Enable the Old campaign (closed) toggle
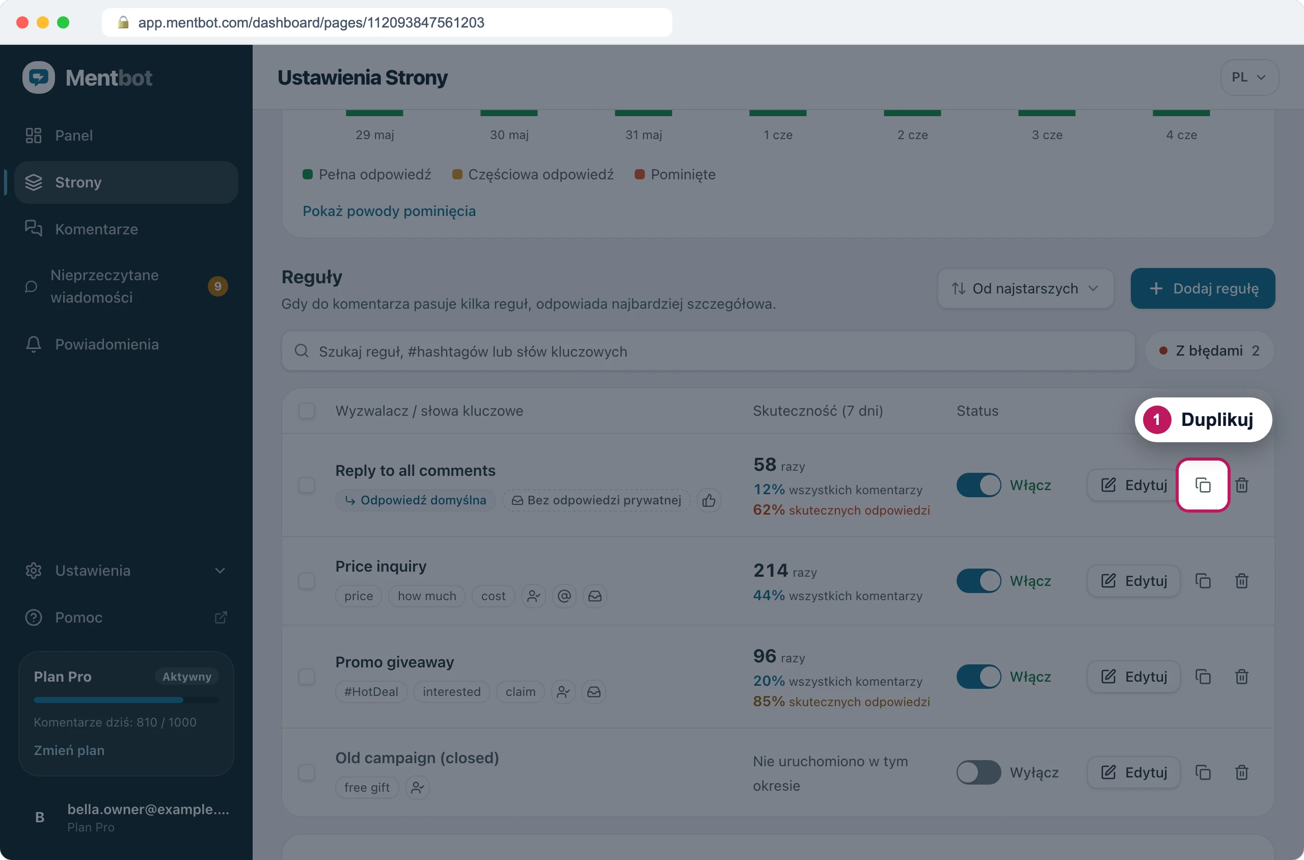The height and width of the screenshot is (860, 1304). [979, 772]
